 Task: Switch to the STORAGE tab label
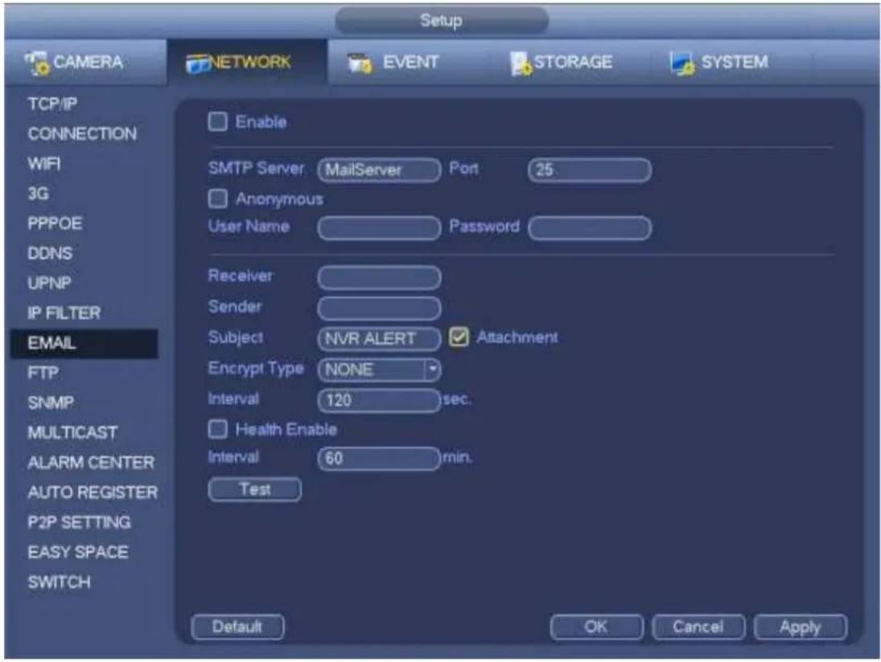[573, 61]
